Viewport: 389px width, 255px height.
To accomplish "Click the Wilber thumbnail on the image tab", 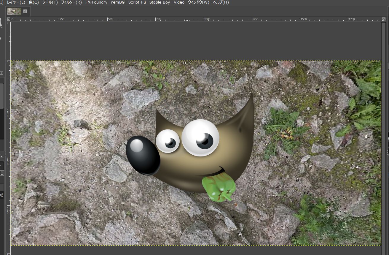I will coord(14,11).
